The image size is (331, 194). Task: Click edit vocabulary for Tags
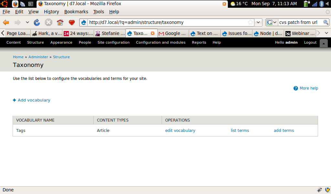[x=180, y=130]
